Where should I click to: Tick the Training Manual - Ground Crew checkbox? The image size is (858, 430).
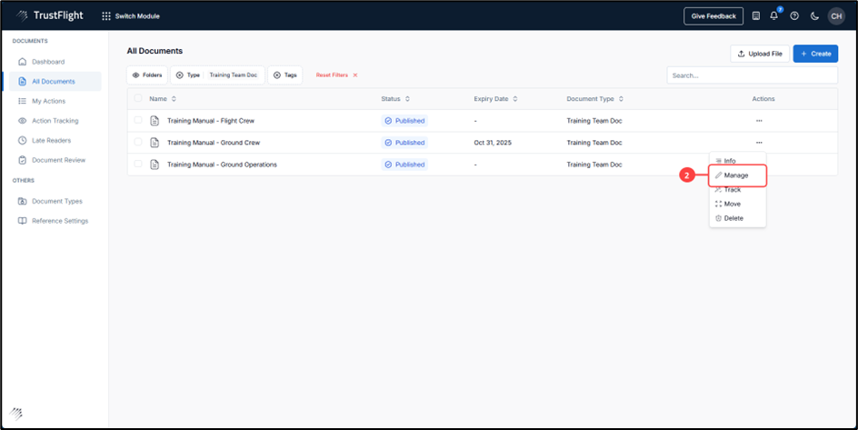[138, 143]
